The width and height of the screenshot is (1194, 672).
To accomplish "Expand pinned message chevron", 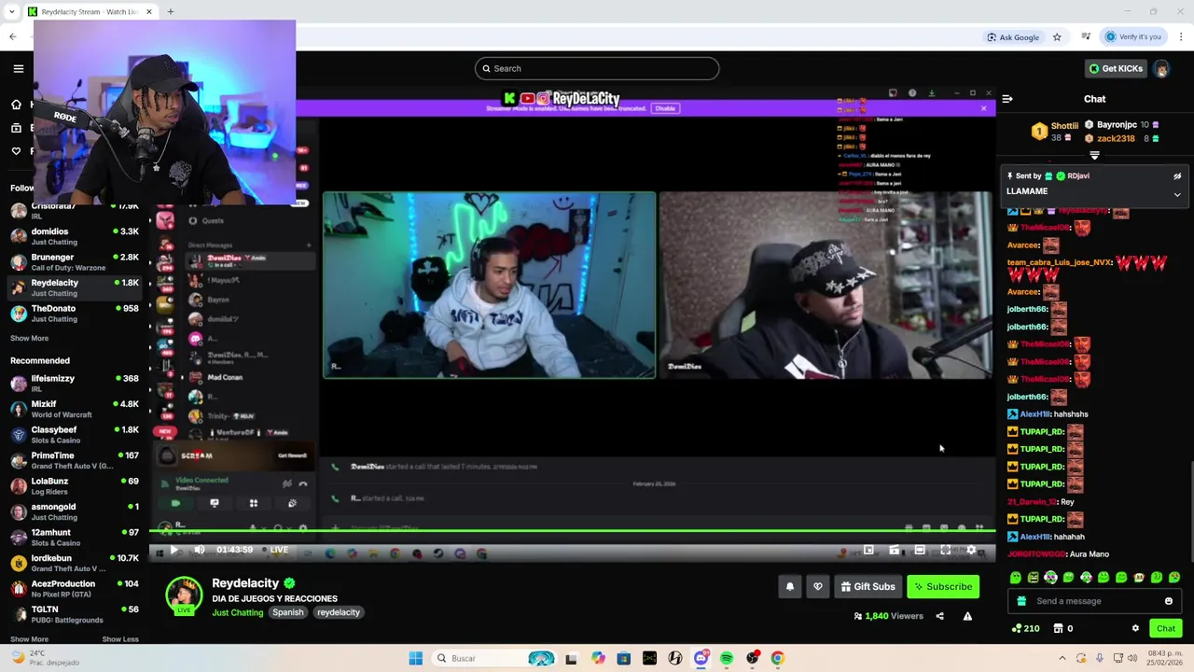I will 1177,195.
